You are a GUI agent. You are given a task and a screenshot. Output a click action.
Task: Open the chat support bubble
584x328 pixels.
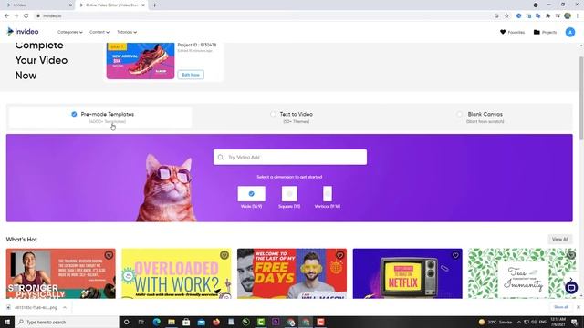tap(571, 288)
